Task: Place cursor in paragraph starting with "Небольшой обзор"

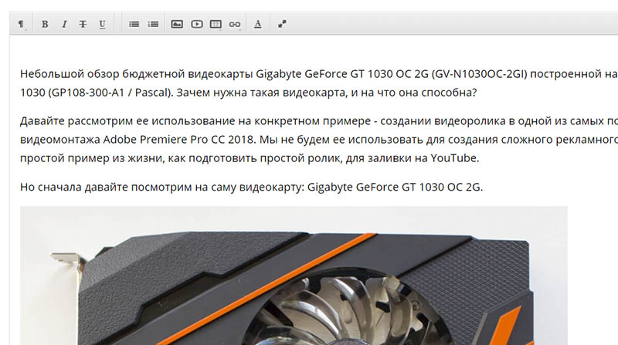Action: tap(319, 83)
